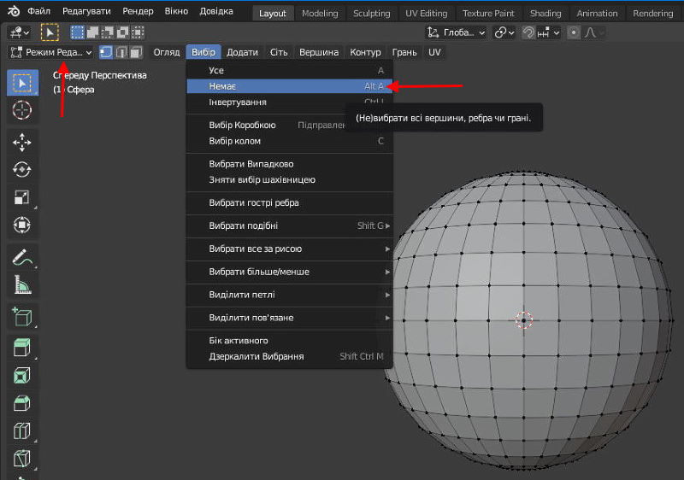The image size is (684, 480).
Task: Switch to the Animation tab
Action: tap(597, 14)
